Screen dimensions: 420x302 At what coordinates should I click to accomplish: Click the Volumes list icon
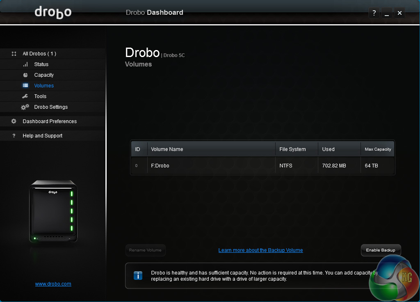click(25, 85)
